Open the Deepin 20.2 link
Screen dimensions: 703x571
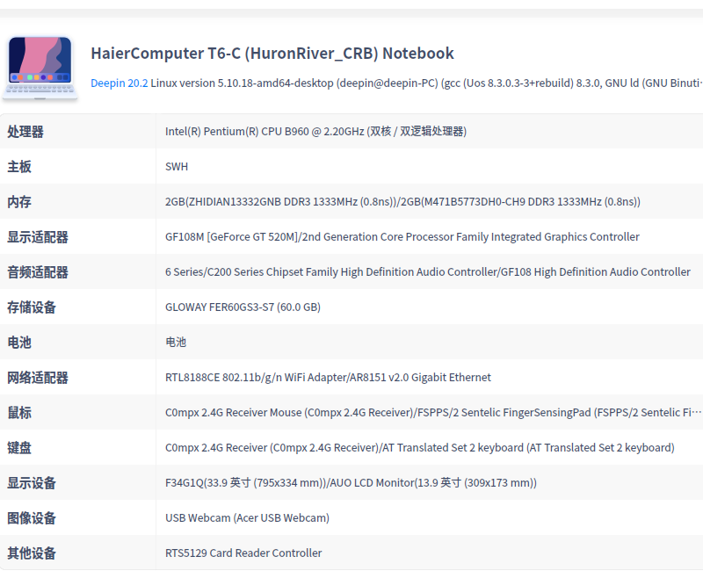coord(119,83)
